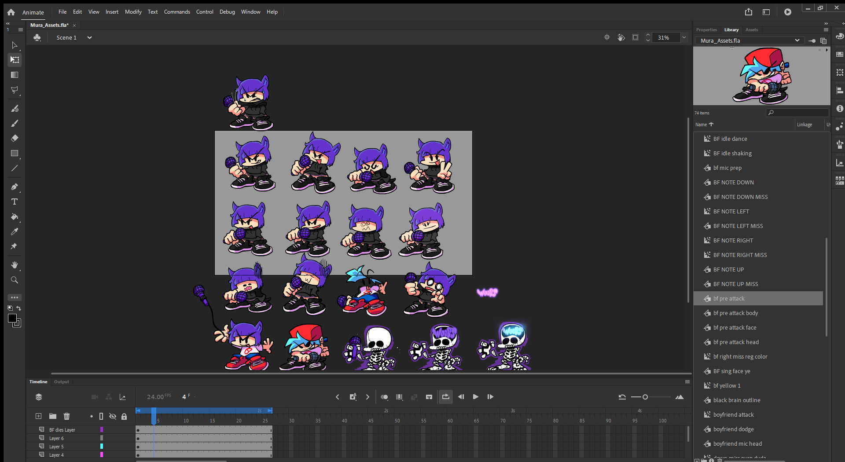Toggle the timeline loop playback button

(445, 397)
